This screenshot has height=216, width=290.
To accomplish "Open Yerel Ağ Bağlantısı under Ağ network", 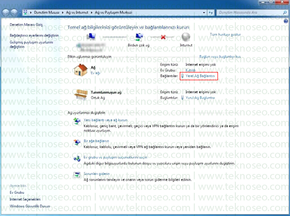I will point(200,76).
